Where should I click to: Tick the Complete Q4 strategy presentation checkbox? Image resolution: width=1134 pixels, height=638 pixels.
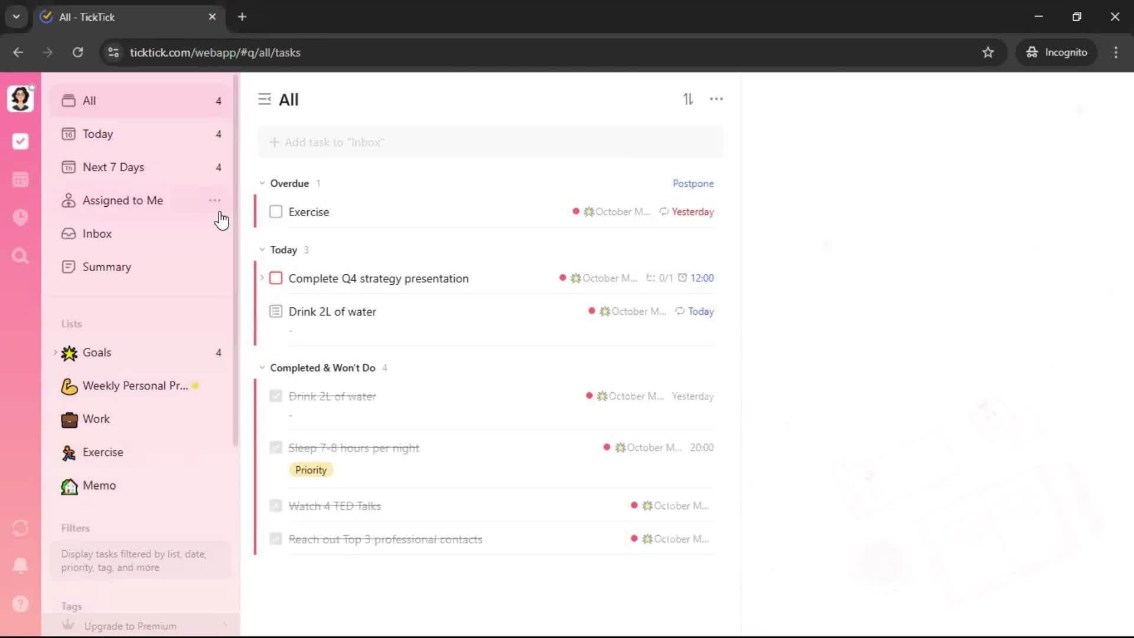(276, 278)
